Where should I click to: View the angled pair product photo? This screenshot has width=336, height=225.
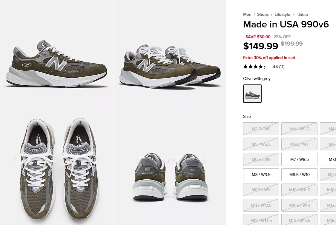click(x=170, y=56)
